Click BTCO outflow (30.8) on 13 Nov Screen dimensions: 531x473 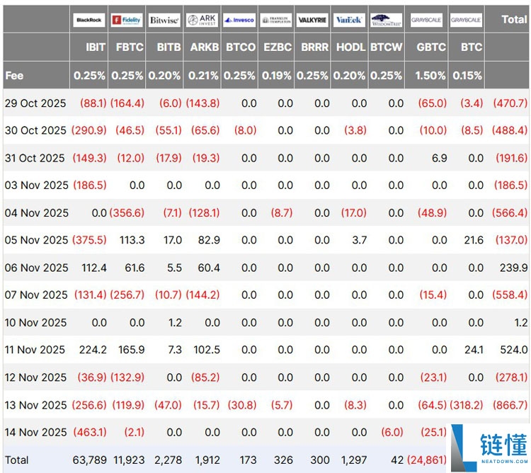[x=242, y=405]
